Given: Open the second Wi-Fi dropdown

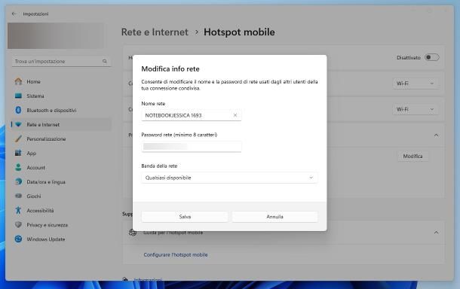Looking at the screenshot, I should click(415, 110).
